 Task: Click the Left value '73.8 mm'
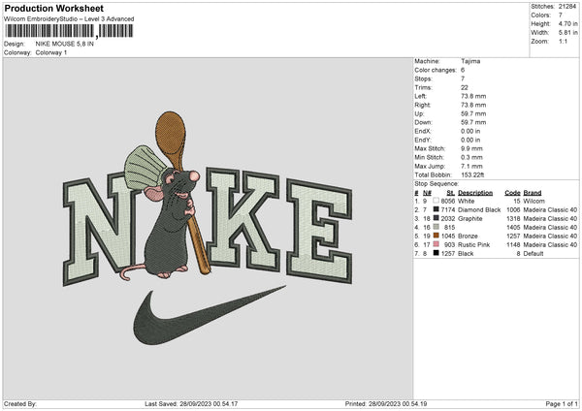473,96
